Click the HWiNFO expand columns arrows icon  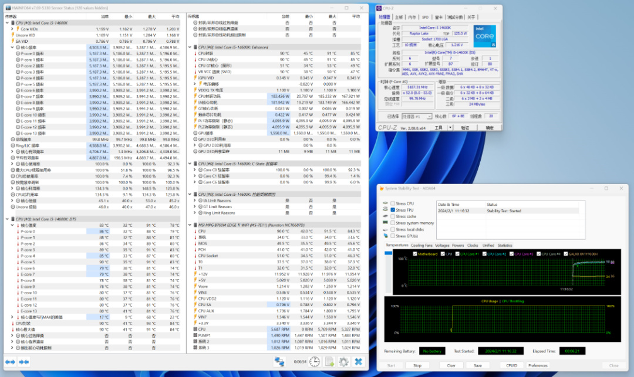click(x=10, y=362)
